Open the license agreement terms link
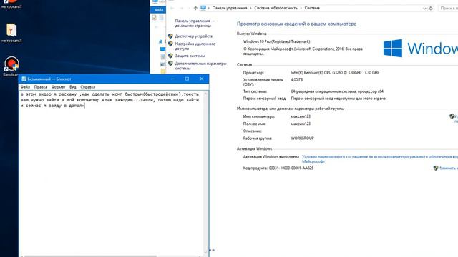Screen dimensions: 458x257 pyautogui.click(x=380, y=158)
